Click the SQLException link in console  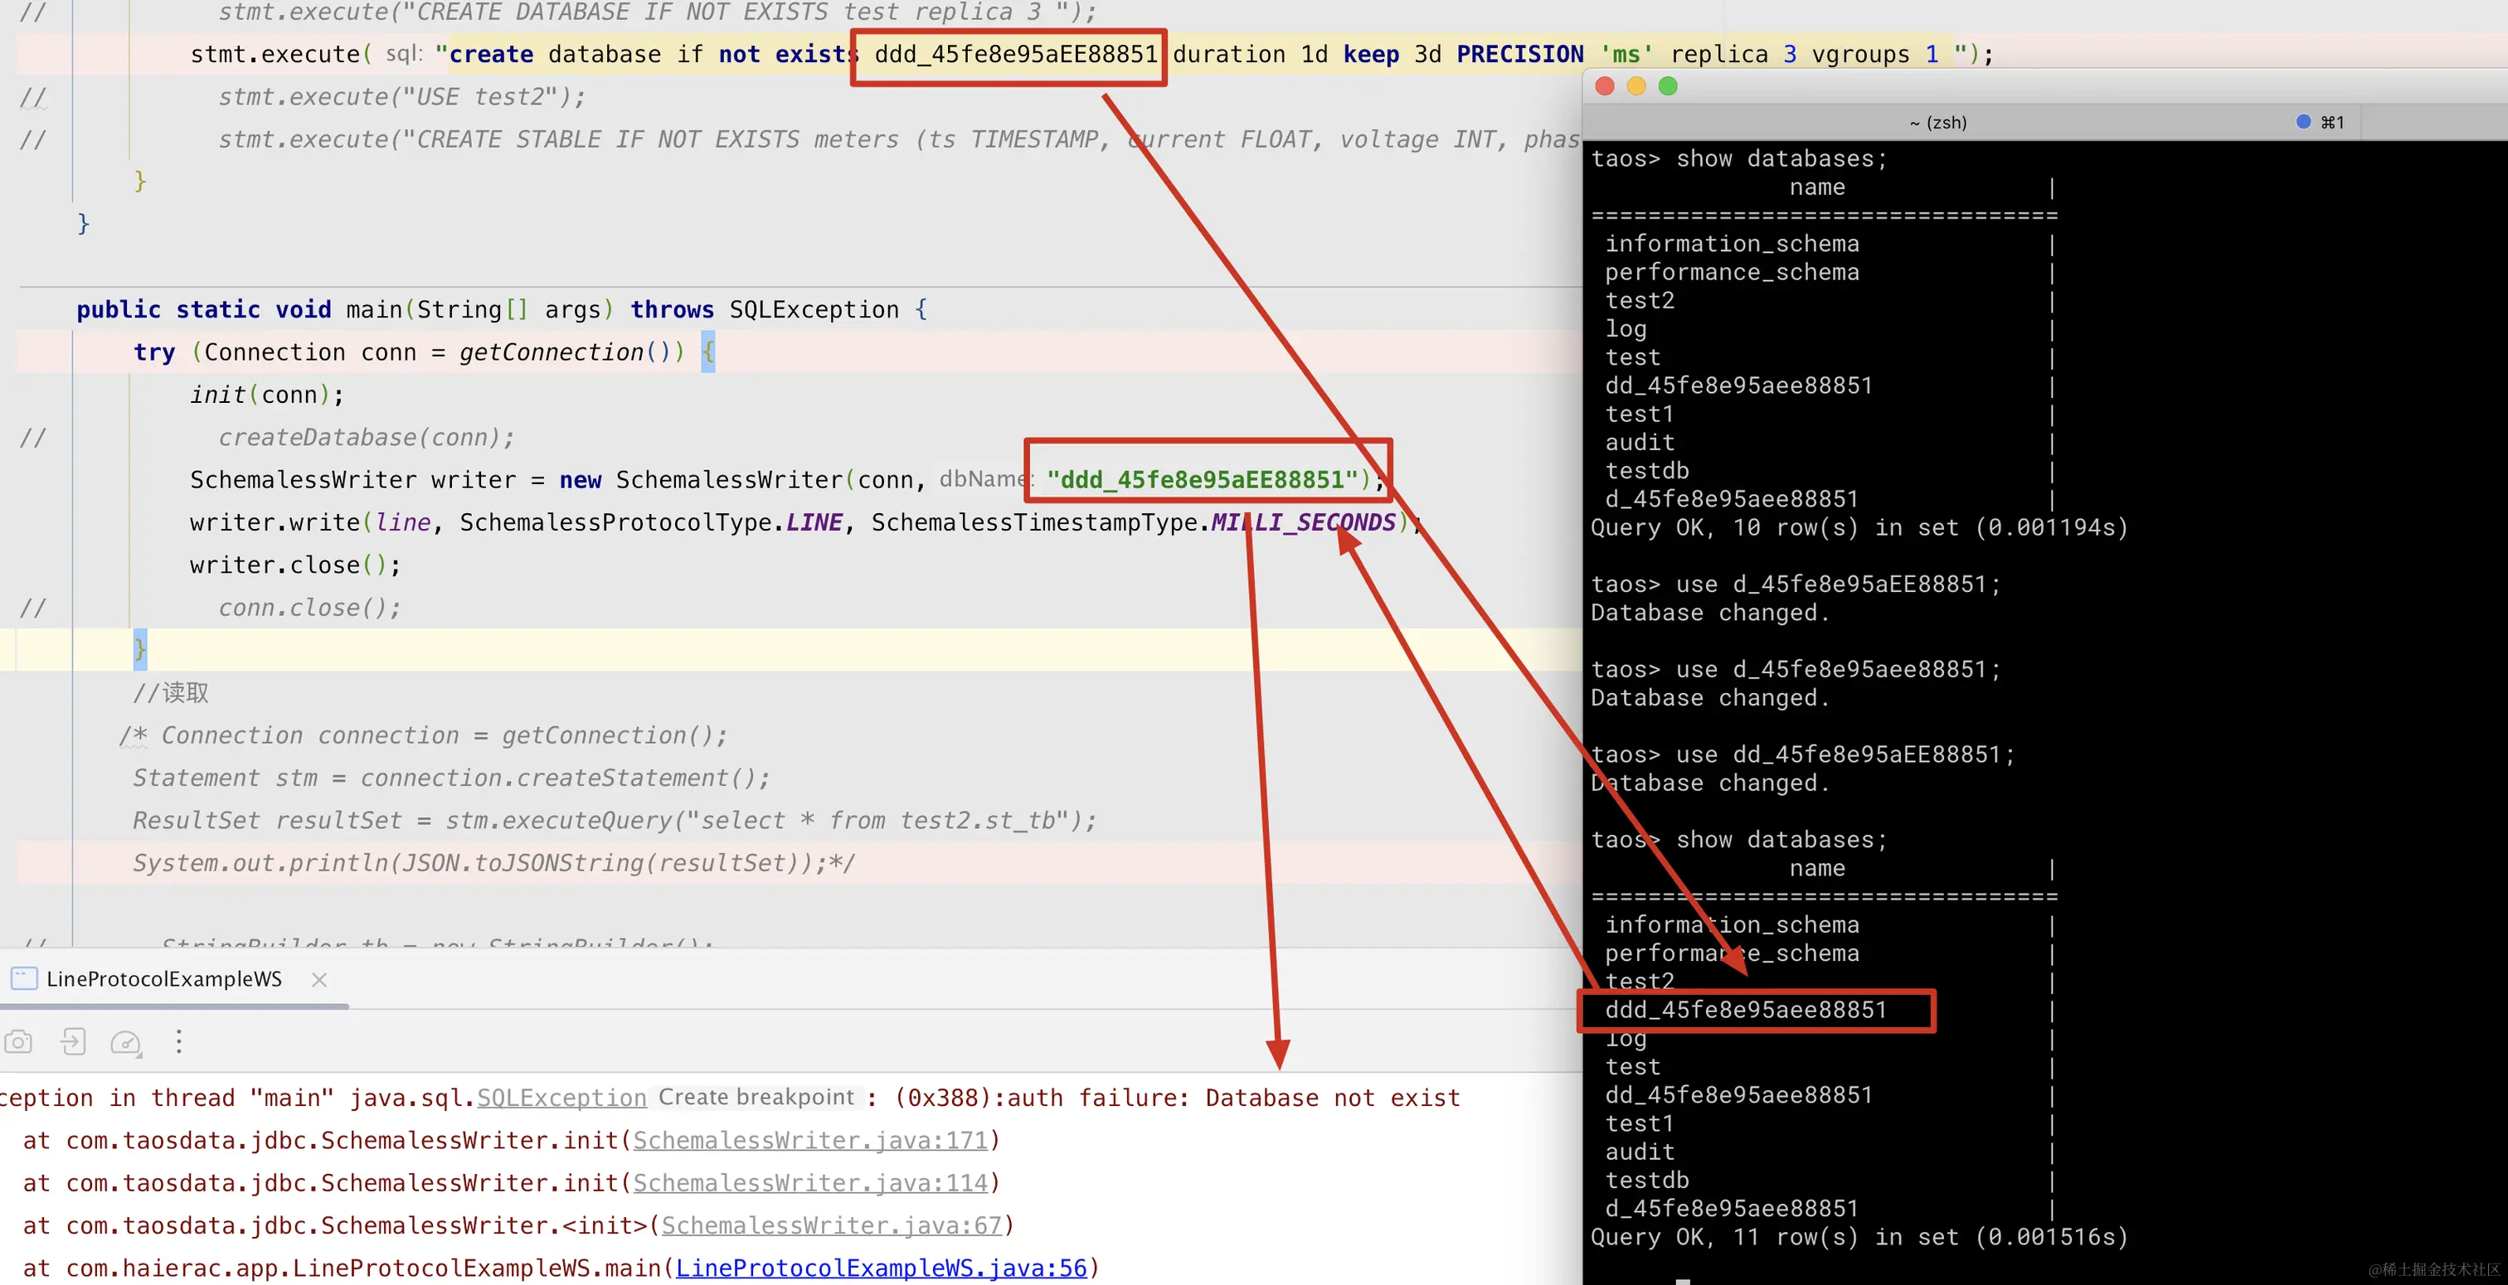pyautogui.click(x=561, y=1098)
